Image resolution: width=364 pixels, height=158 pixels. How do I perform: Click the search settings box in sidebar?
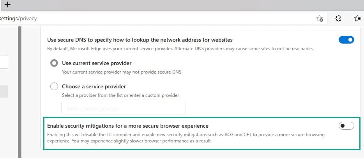(x=4, y=62)
